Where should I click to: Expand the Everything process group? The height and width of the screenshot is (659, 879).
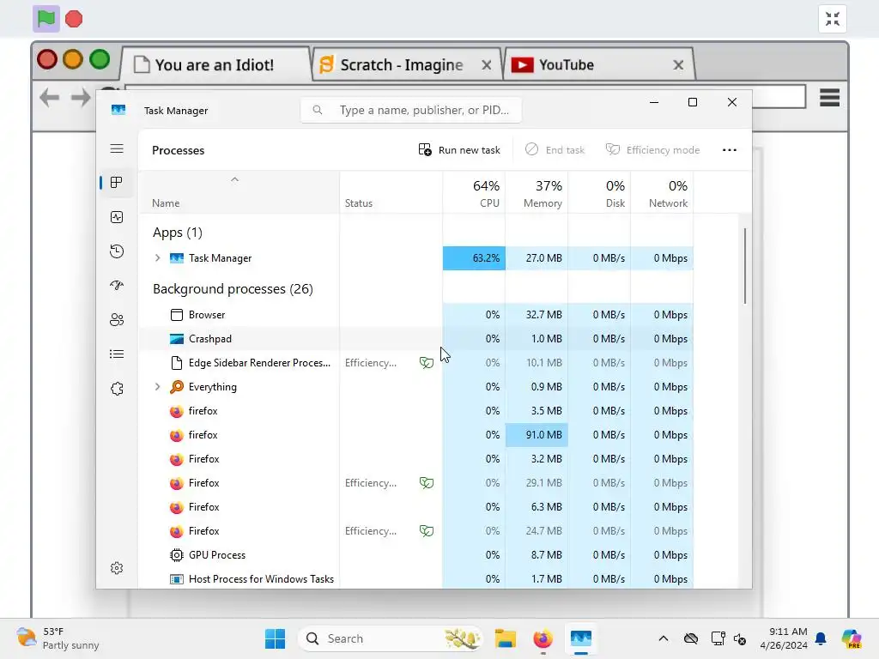[158, 387]
